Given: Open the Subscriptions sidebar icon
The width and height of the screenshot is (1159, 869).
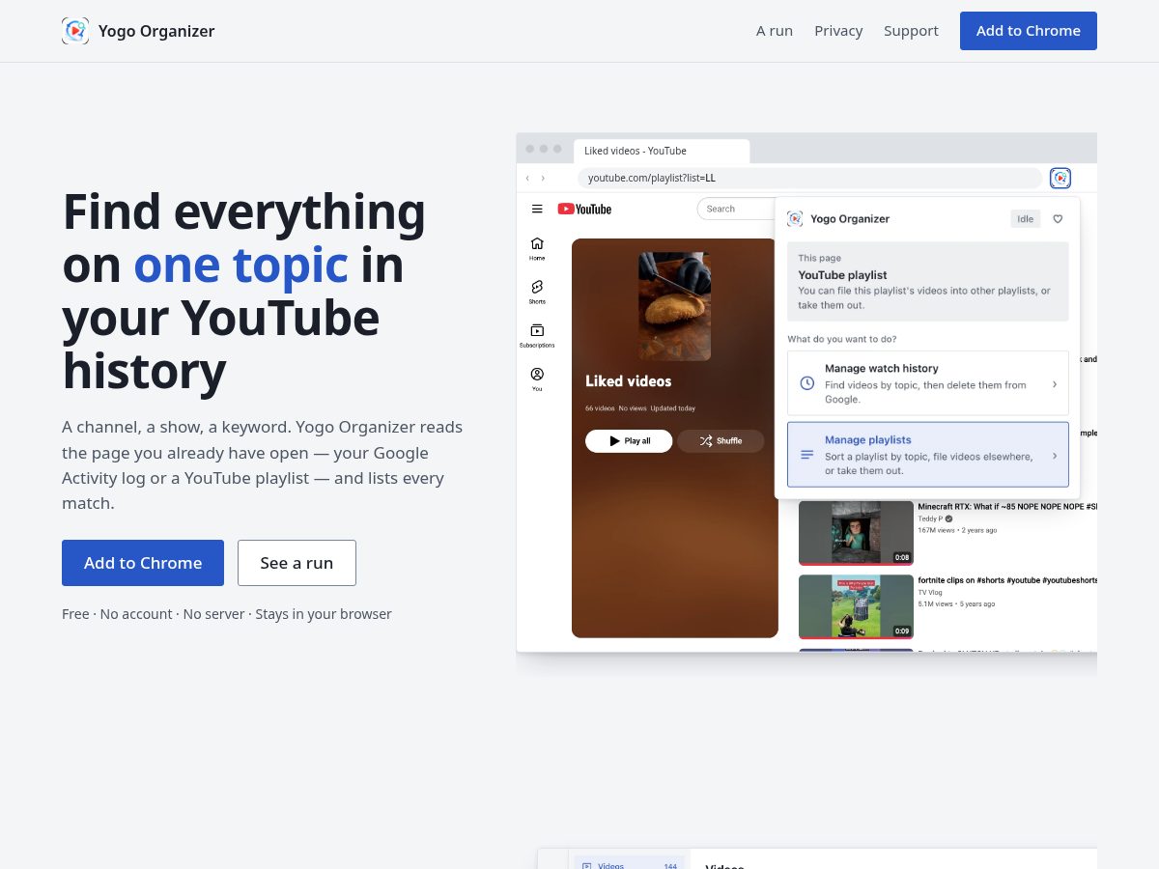Looking at the screenshot, I should (x=537, y=335).
